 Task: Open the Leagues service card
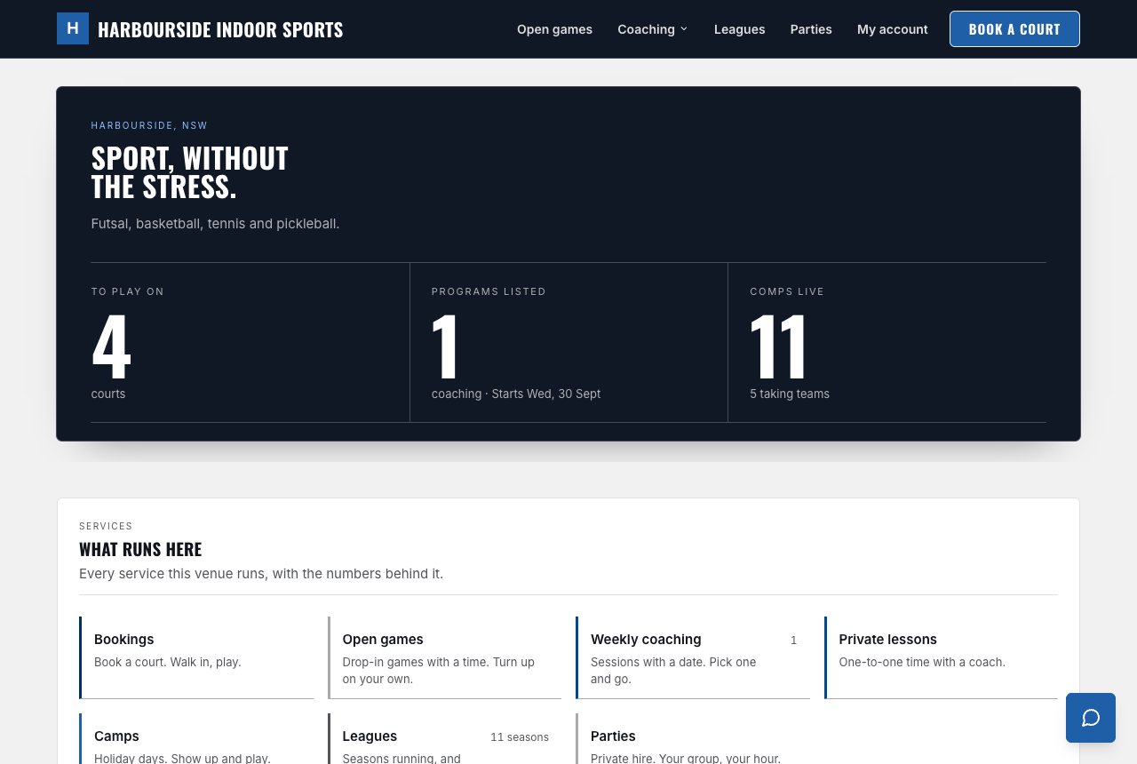pos(445,739)
